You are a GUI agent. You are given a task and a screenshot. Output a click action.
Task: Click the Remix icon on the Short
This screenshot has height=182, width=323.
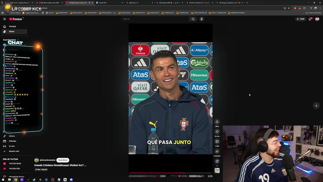[x=217, y=161]
